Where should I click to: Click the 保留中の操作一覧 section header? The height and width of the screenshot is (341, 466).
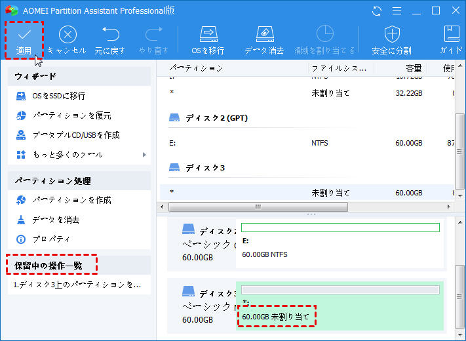pyautogui.click(x=80, y=266)
